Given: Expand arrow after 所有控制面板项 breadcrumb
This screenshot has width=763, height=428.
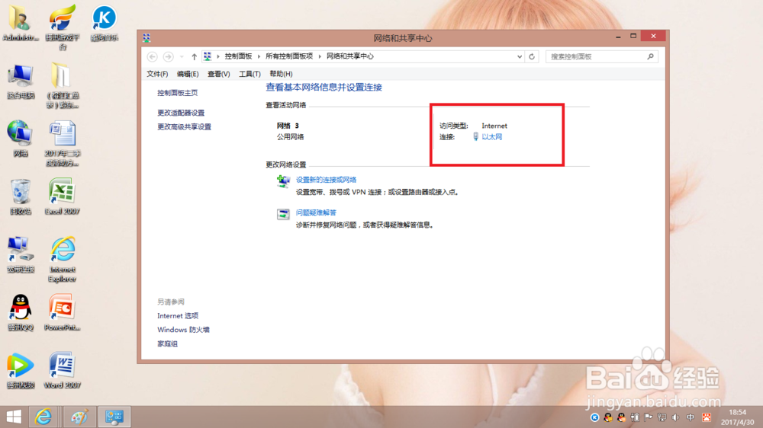Looking at the screenshot, I should tap(320, 56).
